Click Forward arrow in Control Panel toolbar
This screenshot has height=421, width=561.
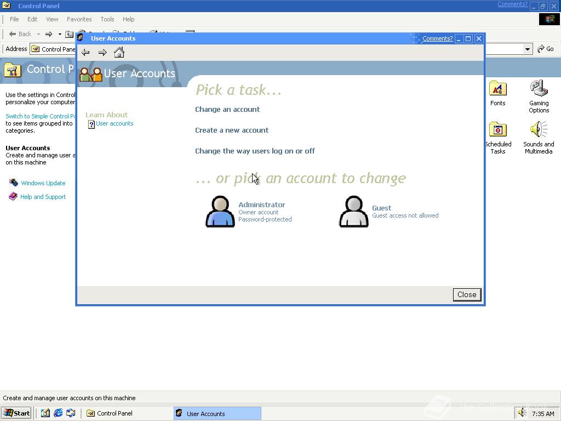tap(49, 34)
